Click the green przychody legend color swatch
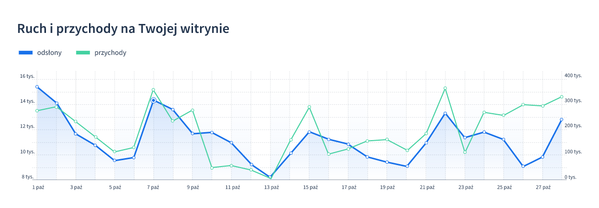 coord(82,53)
